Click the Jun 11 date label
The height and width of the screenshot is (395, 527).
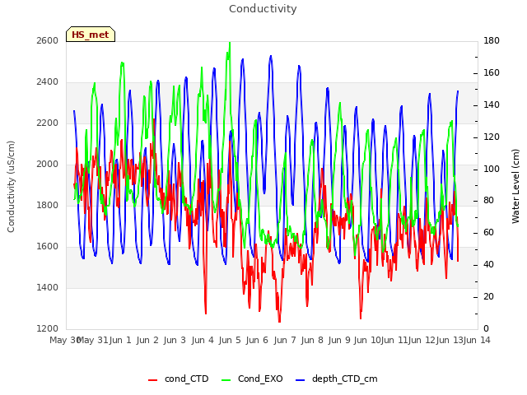394,340
